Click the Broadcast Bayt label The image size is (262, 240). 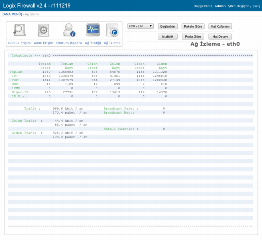pos(119,112)
